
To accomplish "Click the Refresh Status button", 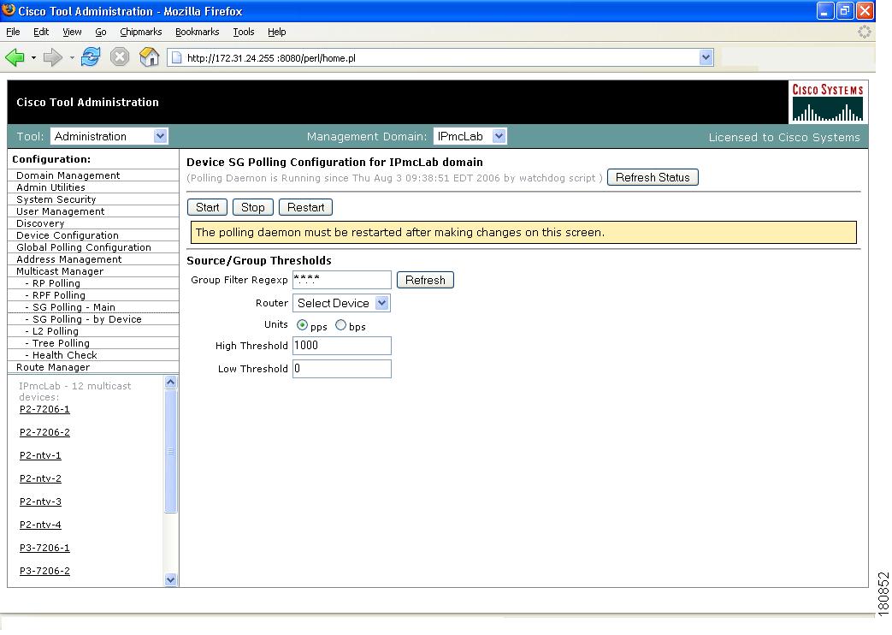I will pos(653,177).
